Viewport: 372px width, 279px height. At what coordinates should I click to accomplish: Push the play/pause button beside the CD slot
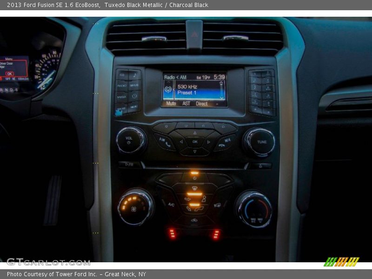pos(130,165)
